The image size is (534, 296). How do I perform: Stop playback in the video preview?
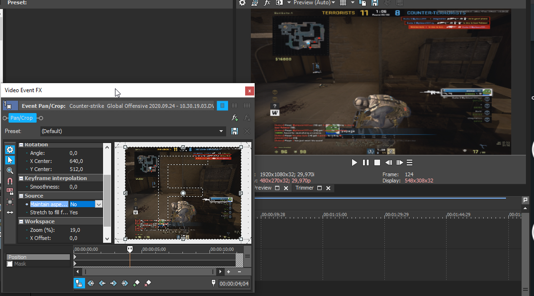click(x=377, y=162)
